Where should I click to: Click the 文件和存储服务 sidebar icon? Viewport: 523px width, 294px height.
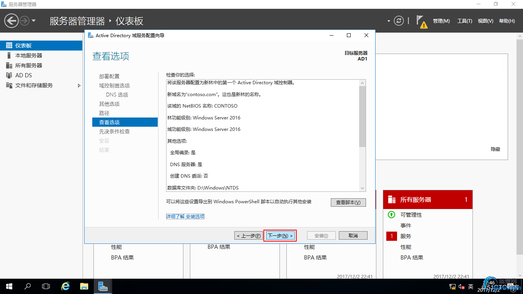click(9, 85)
